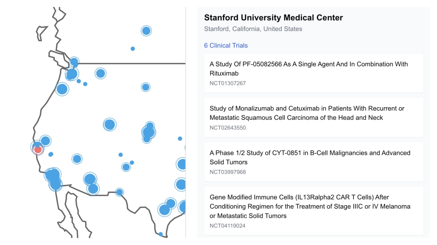Click the "6 Clinical Trials" link
Screen dimensions: 437x245
pos(226,46)
